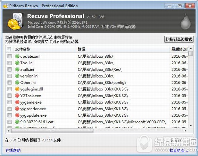Click horizontal scrollbar left arrow
Viewport: 198px width, 156px height.
(x=8, y=131)
